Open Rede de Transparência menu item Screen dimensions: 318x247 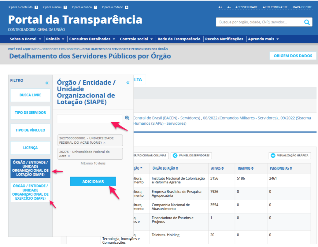(x=179, y=39)
